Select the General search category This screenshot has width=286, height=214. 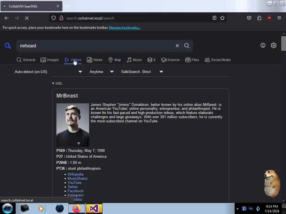coord(26,60)
